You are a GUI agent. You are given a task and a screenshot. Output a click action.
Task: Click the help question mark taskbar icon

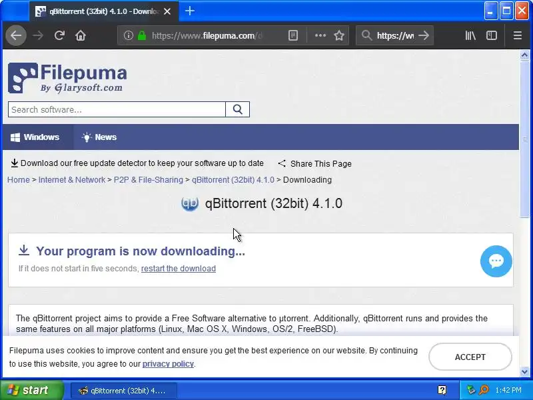point(442,390)
